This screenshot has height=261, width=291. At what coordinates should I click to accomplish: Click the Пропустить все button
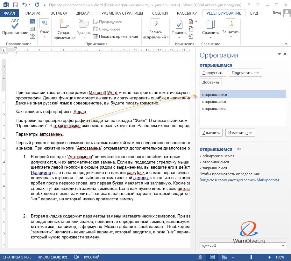tap(245, 73)
